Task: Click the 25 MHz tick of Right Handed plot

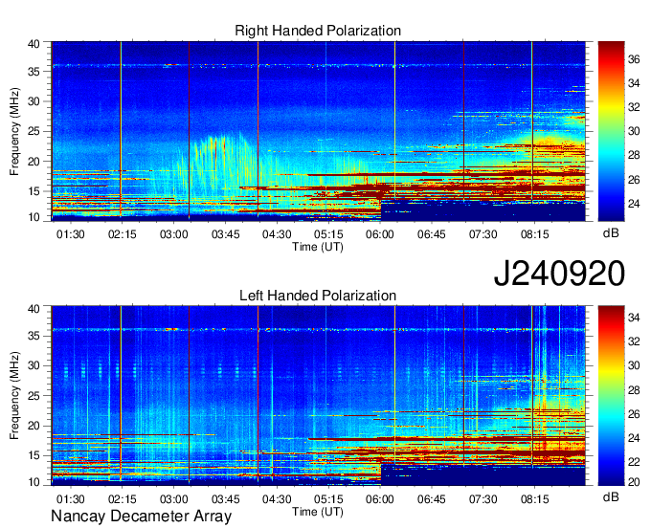Action: 34,131
